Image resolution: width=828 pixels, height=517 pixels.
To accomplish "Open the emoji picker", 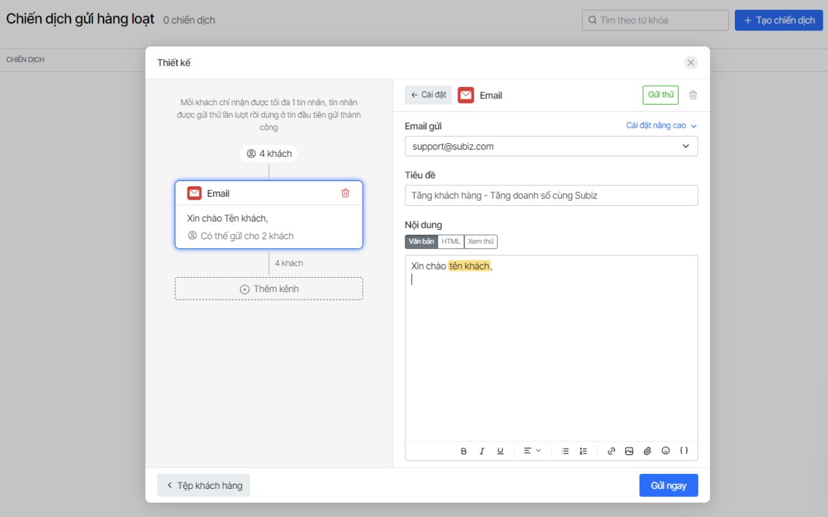I will [x=666, y=451].
